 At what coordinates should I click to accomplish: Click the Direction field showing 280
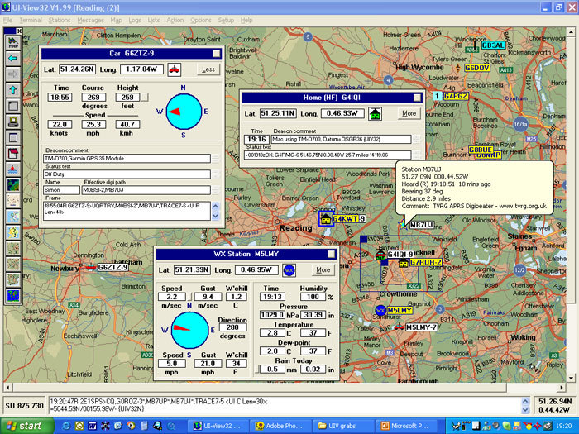click(232, 327)
